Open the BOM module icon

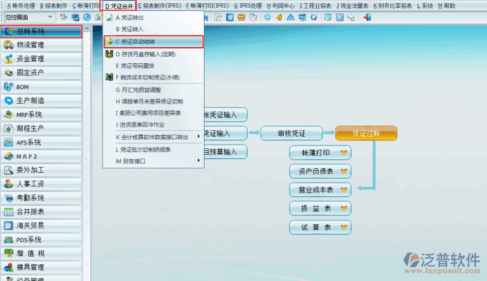[9, 86]
